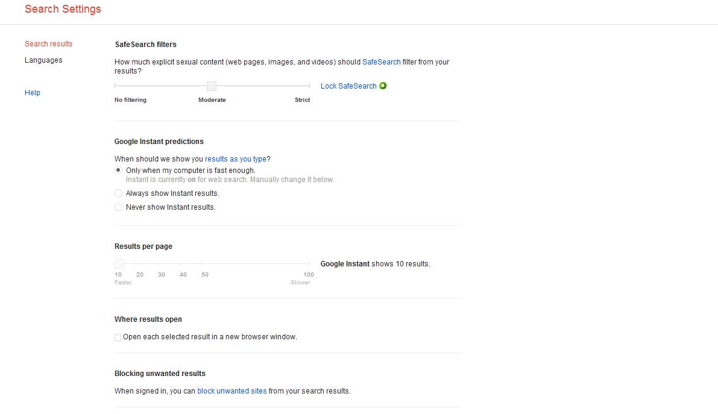The height and width of the screenshot is (414, 718).
Task: Open the SafeSearch info link in description
Action: [x=381, y=62]
